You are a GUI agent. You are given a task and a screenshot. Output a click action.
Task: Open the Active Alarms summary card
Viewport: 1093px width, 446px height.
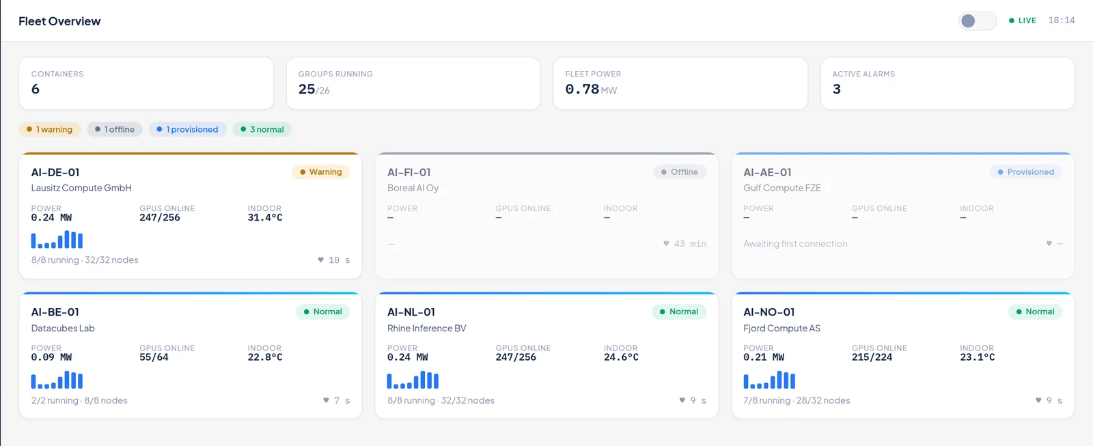pos(947,83)
